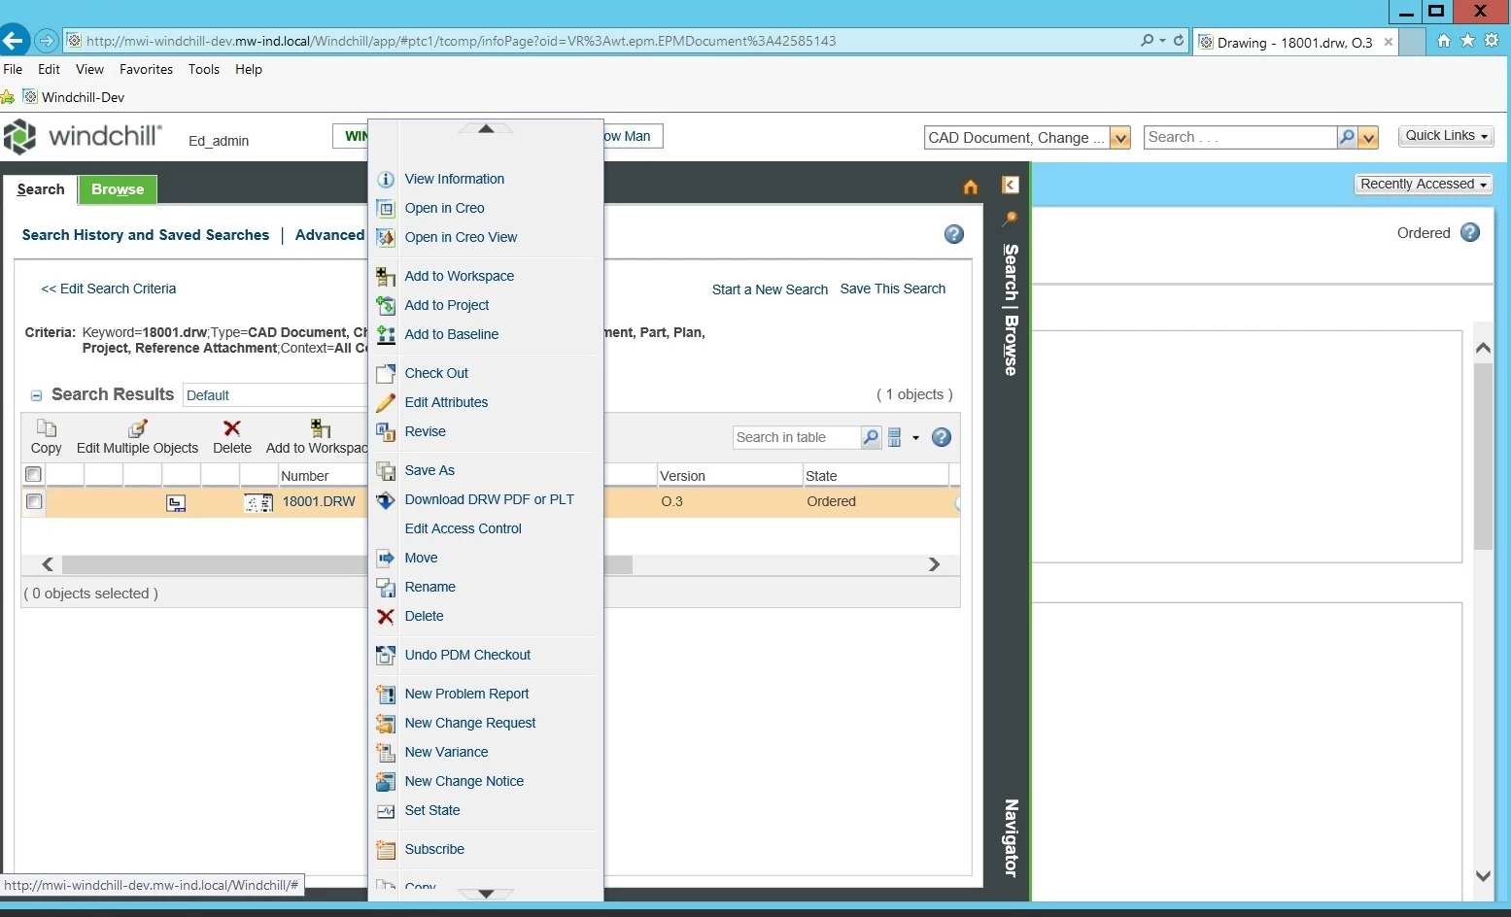This screenshot has width=1511, height=917.
Task: Click the red Delete X icon in menu
Action: (386, 617)
